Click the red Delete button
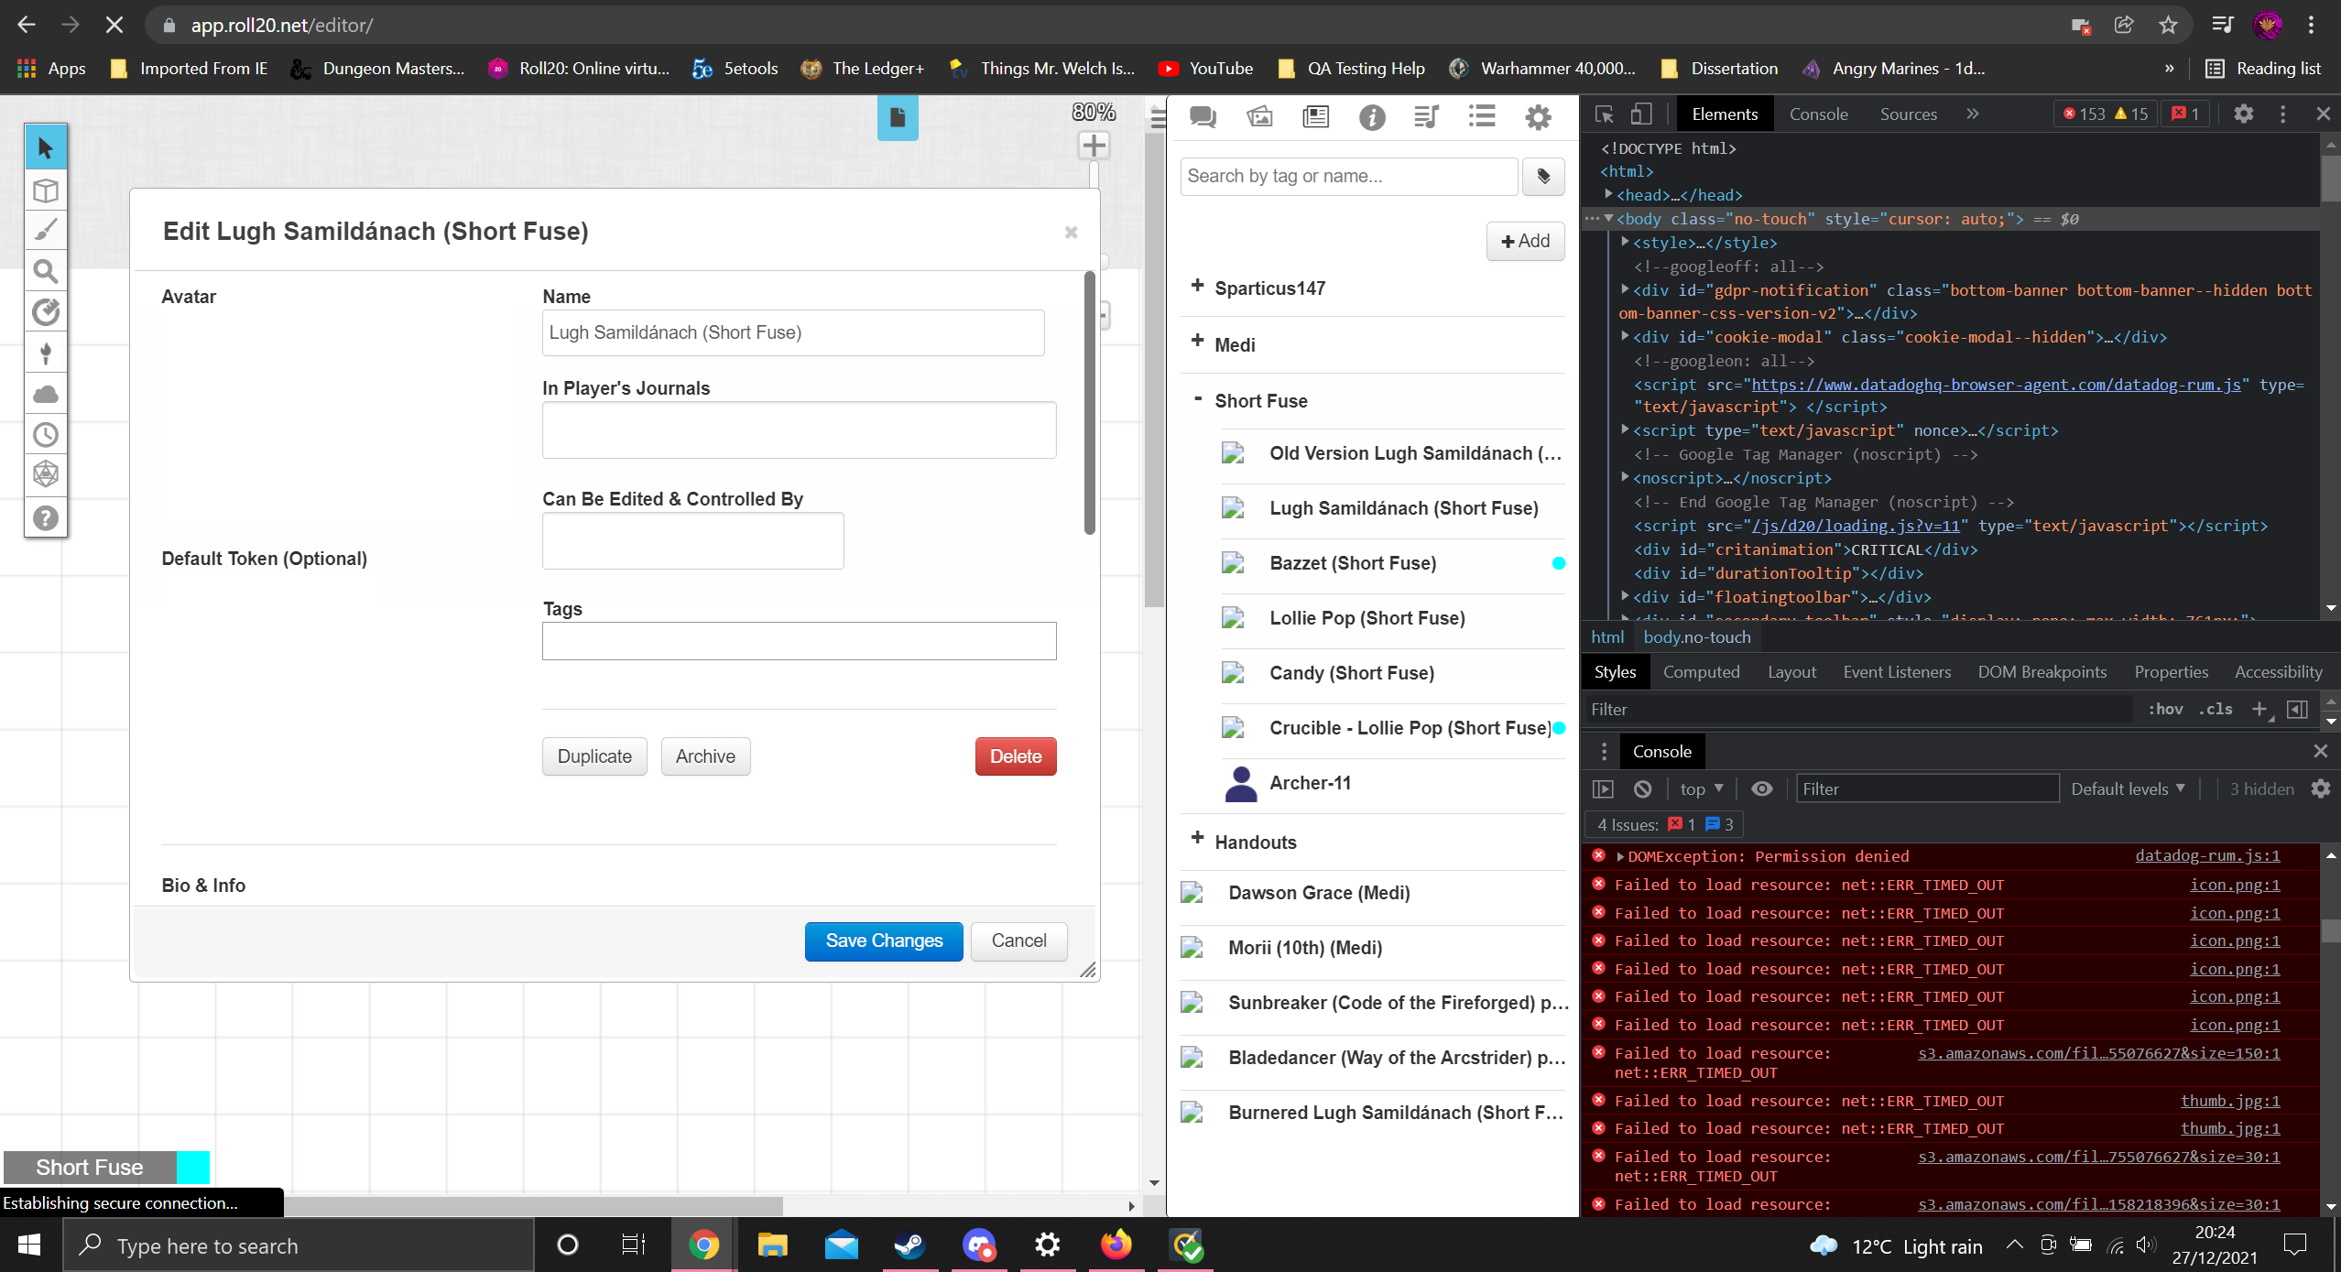 1016,756
